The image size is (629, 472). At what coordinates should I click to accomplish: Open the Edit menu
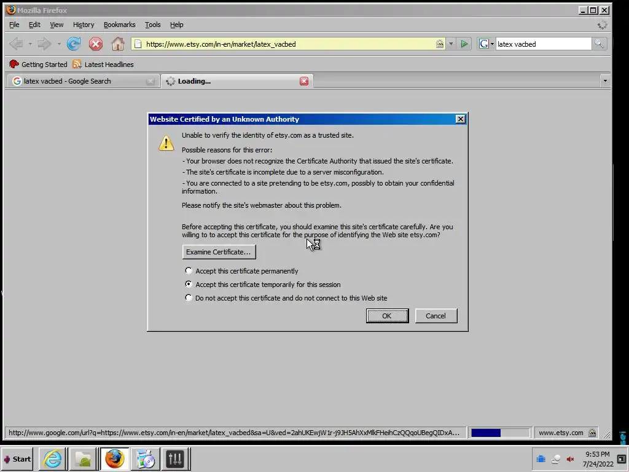coord(34,25)
